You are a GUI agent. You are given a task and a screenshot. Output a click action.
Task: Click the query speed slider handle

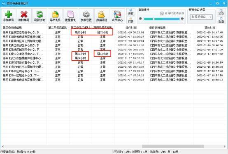154,19
